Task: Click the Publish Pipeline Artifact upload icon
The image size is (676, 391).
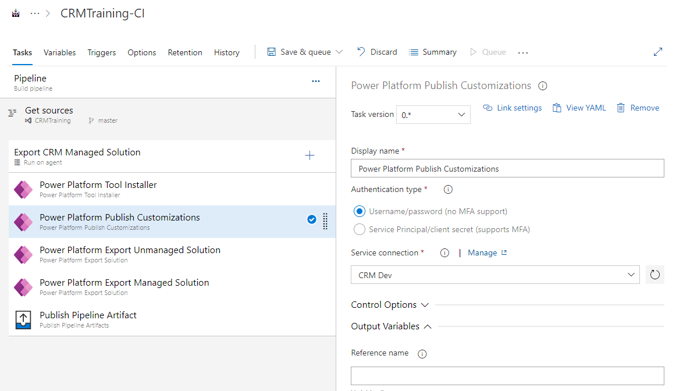Action: pos(23,320)
